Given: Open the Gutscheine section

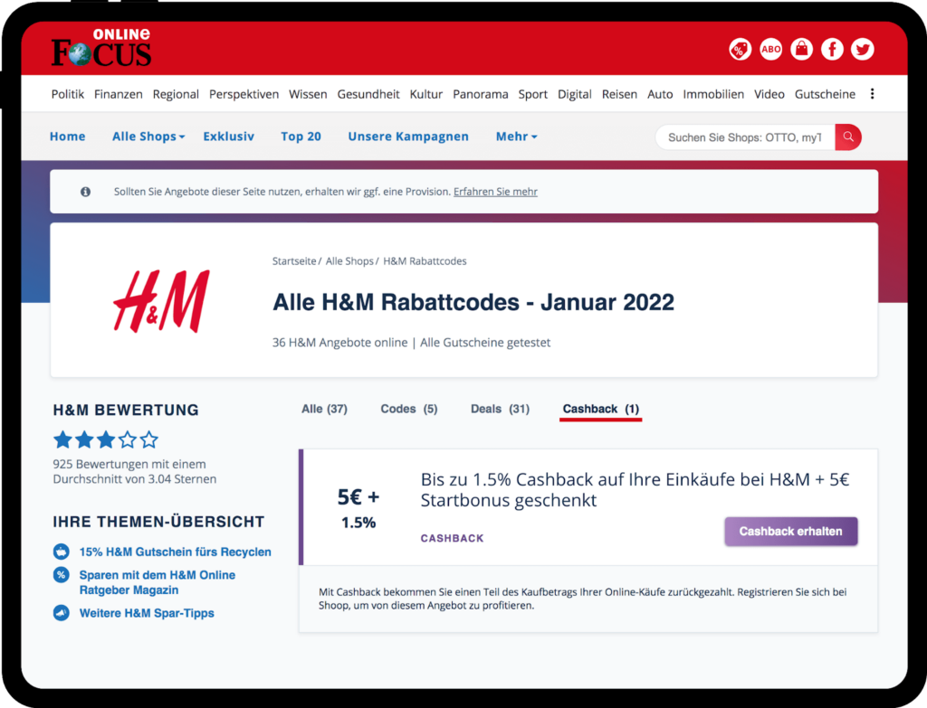Looking at the screenshot, I should [825, 94].
